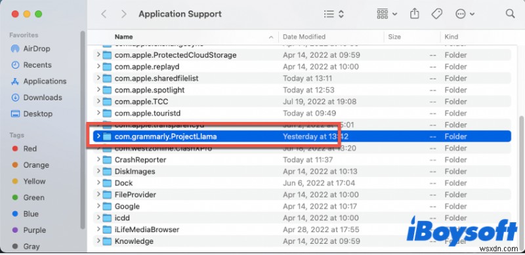Viewport: 525px width, 255px height.
Task: Open Downloads in the sidebar
Action: coord(37,98)
